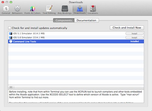This screenshot has width=152, height=111.
Task: Click the iOS 5.1 Simulator icon
Action: coord(11,33)
